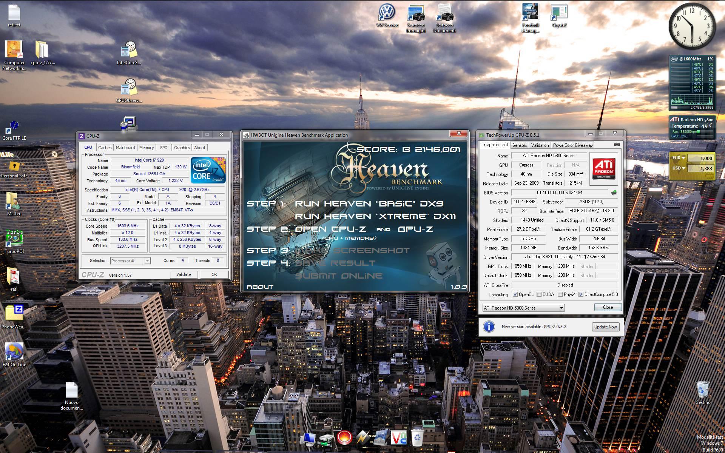Open PowerColor Giveaway tab in GPU-Z
The height and width of the screenshot is (453, 725).
[x=573, y=145]
